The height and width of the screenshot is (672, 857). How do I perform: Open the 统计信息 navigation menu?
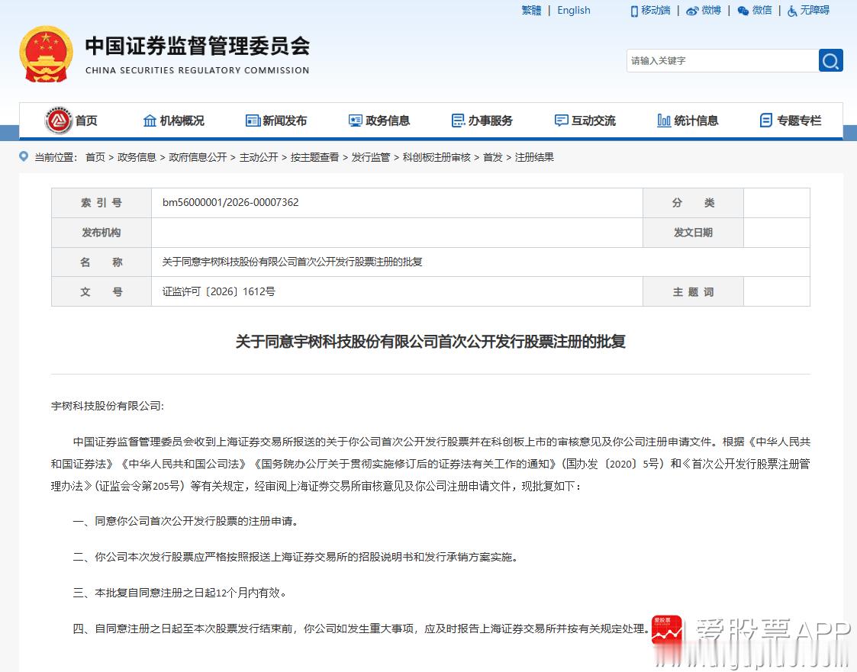696,121
